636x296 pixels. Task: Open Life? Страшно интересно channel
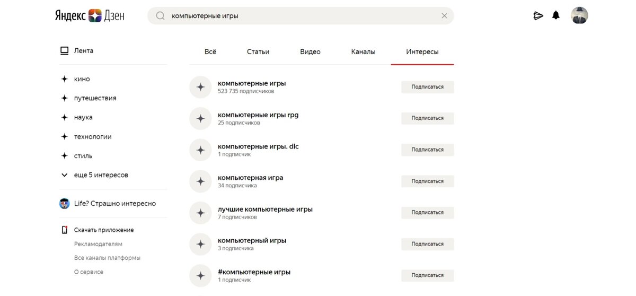click(114, 204)
